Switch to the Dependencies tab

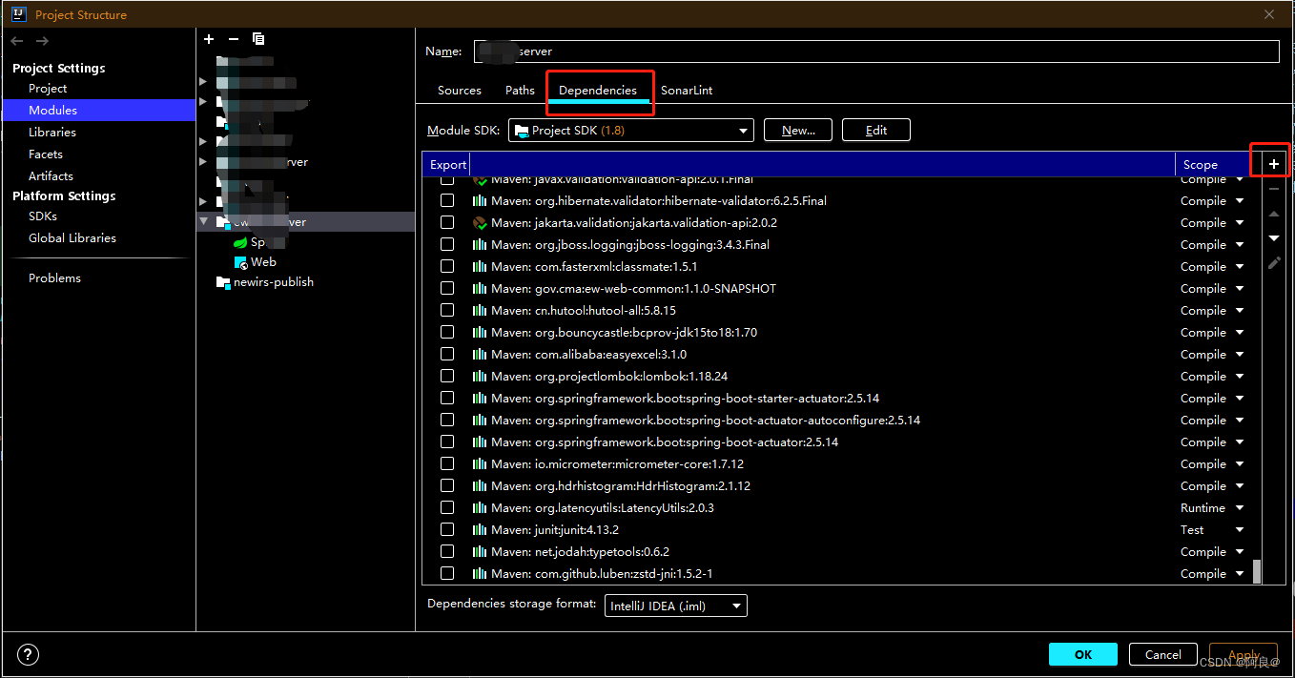click(598, 91)
